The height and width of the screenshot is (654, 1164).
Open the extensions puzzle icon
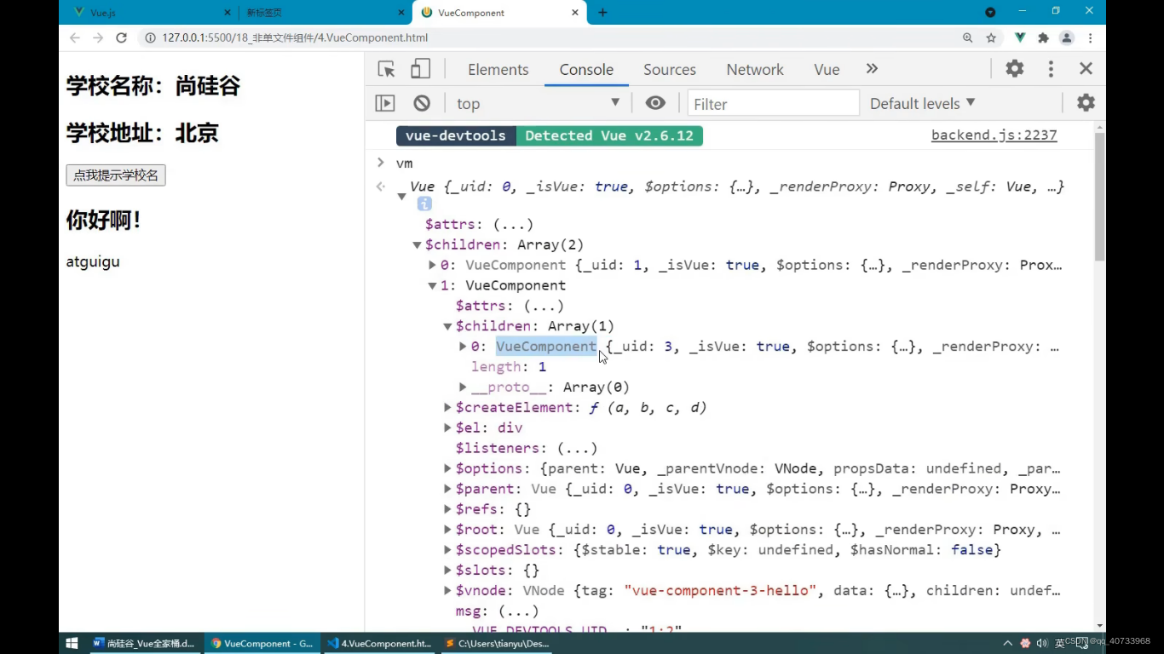tap(1043, 37)
